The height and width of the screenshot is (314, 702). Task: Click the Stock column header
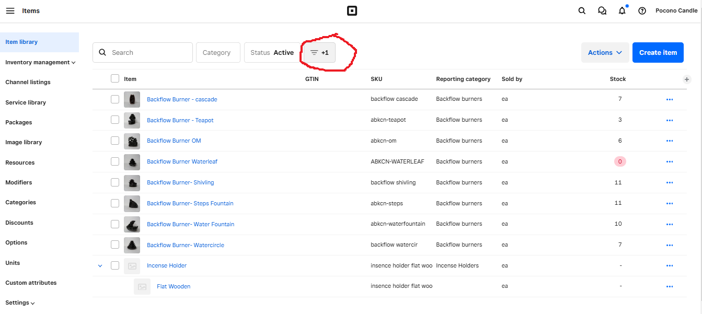[x=618, y=79]
